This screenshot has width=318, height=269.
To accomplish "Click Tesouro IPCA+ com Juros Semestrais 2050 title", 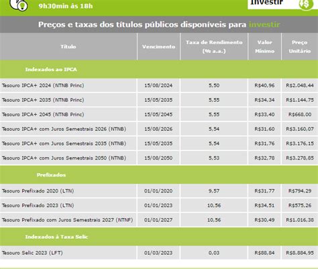I will 64,158.
